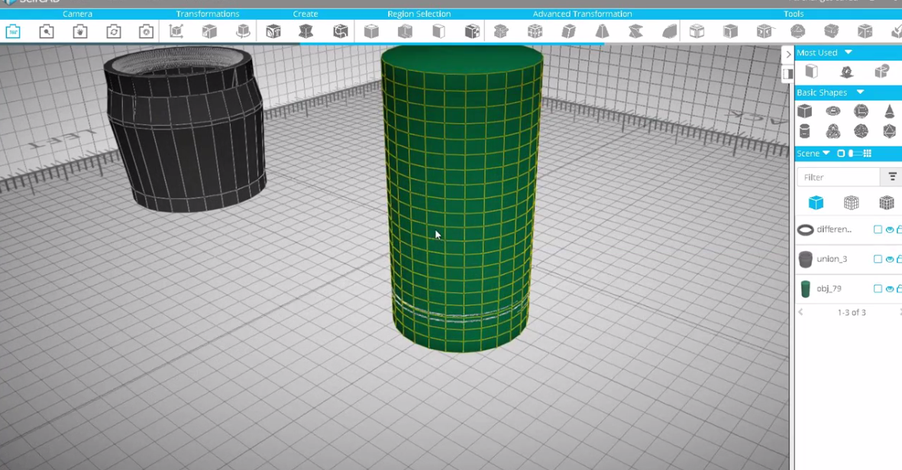Add a torus from Basic Shapes

click(x=833, y=111)
